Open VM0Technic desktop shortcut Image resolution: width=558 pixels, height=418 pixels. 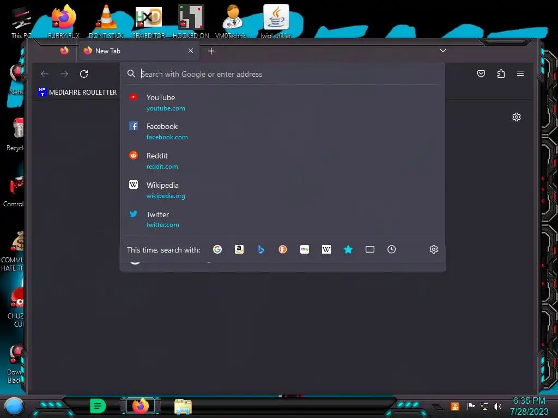(233, 21)
